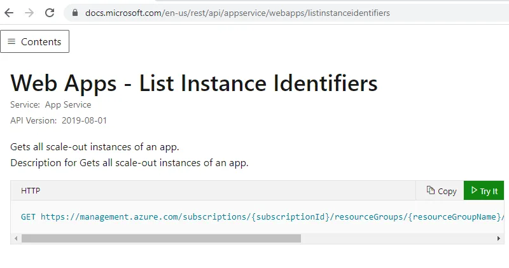Click the code box left scroll arrow

[x=16, y=239]
